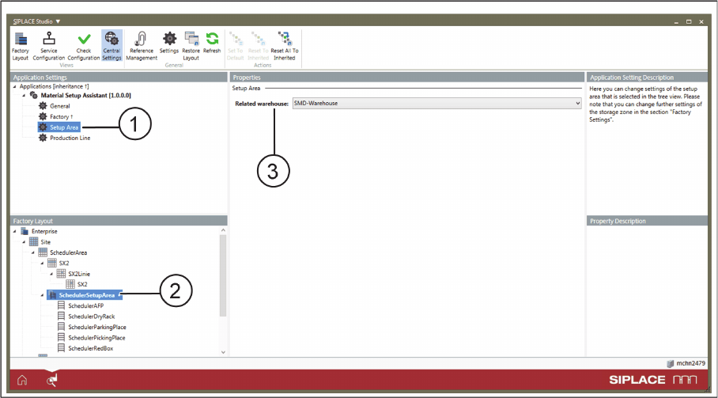Viewport: 718px width, 398px height.
Task: Click Factory Layout scrollbar up arrow
Action: [x=223, y=230]
